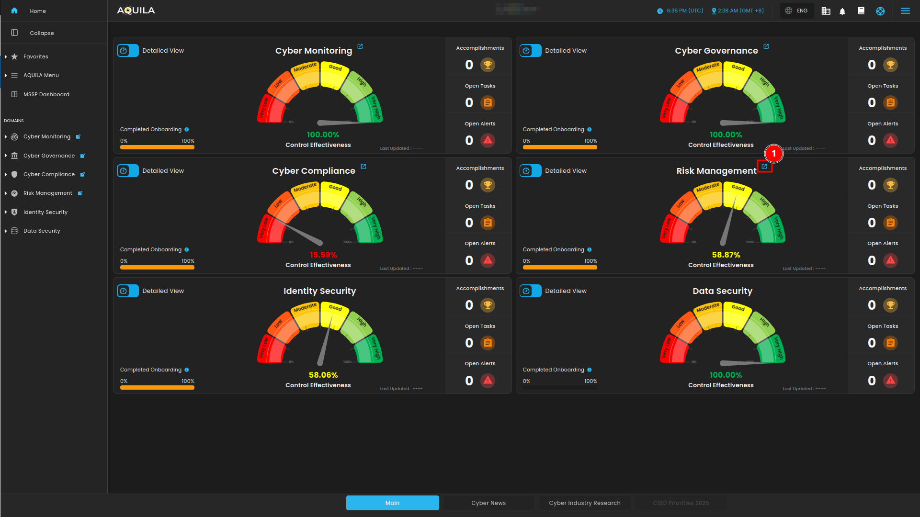Open the ENG language dropdown
Image resolution: width=920 pixels, height=517 pixels.
(796, 11)
